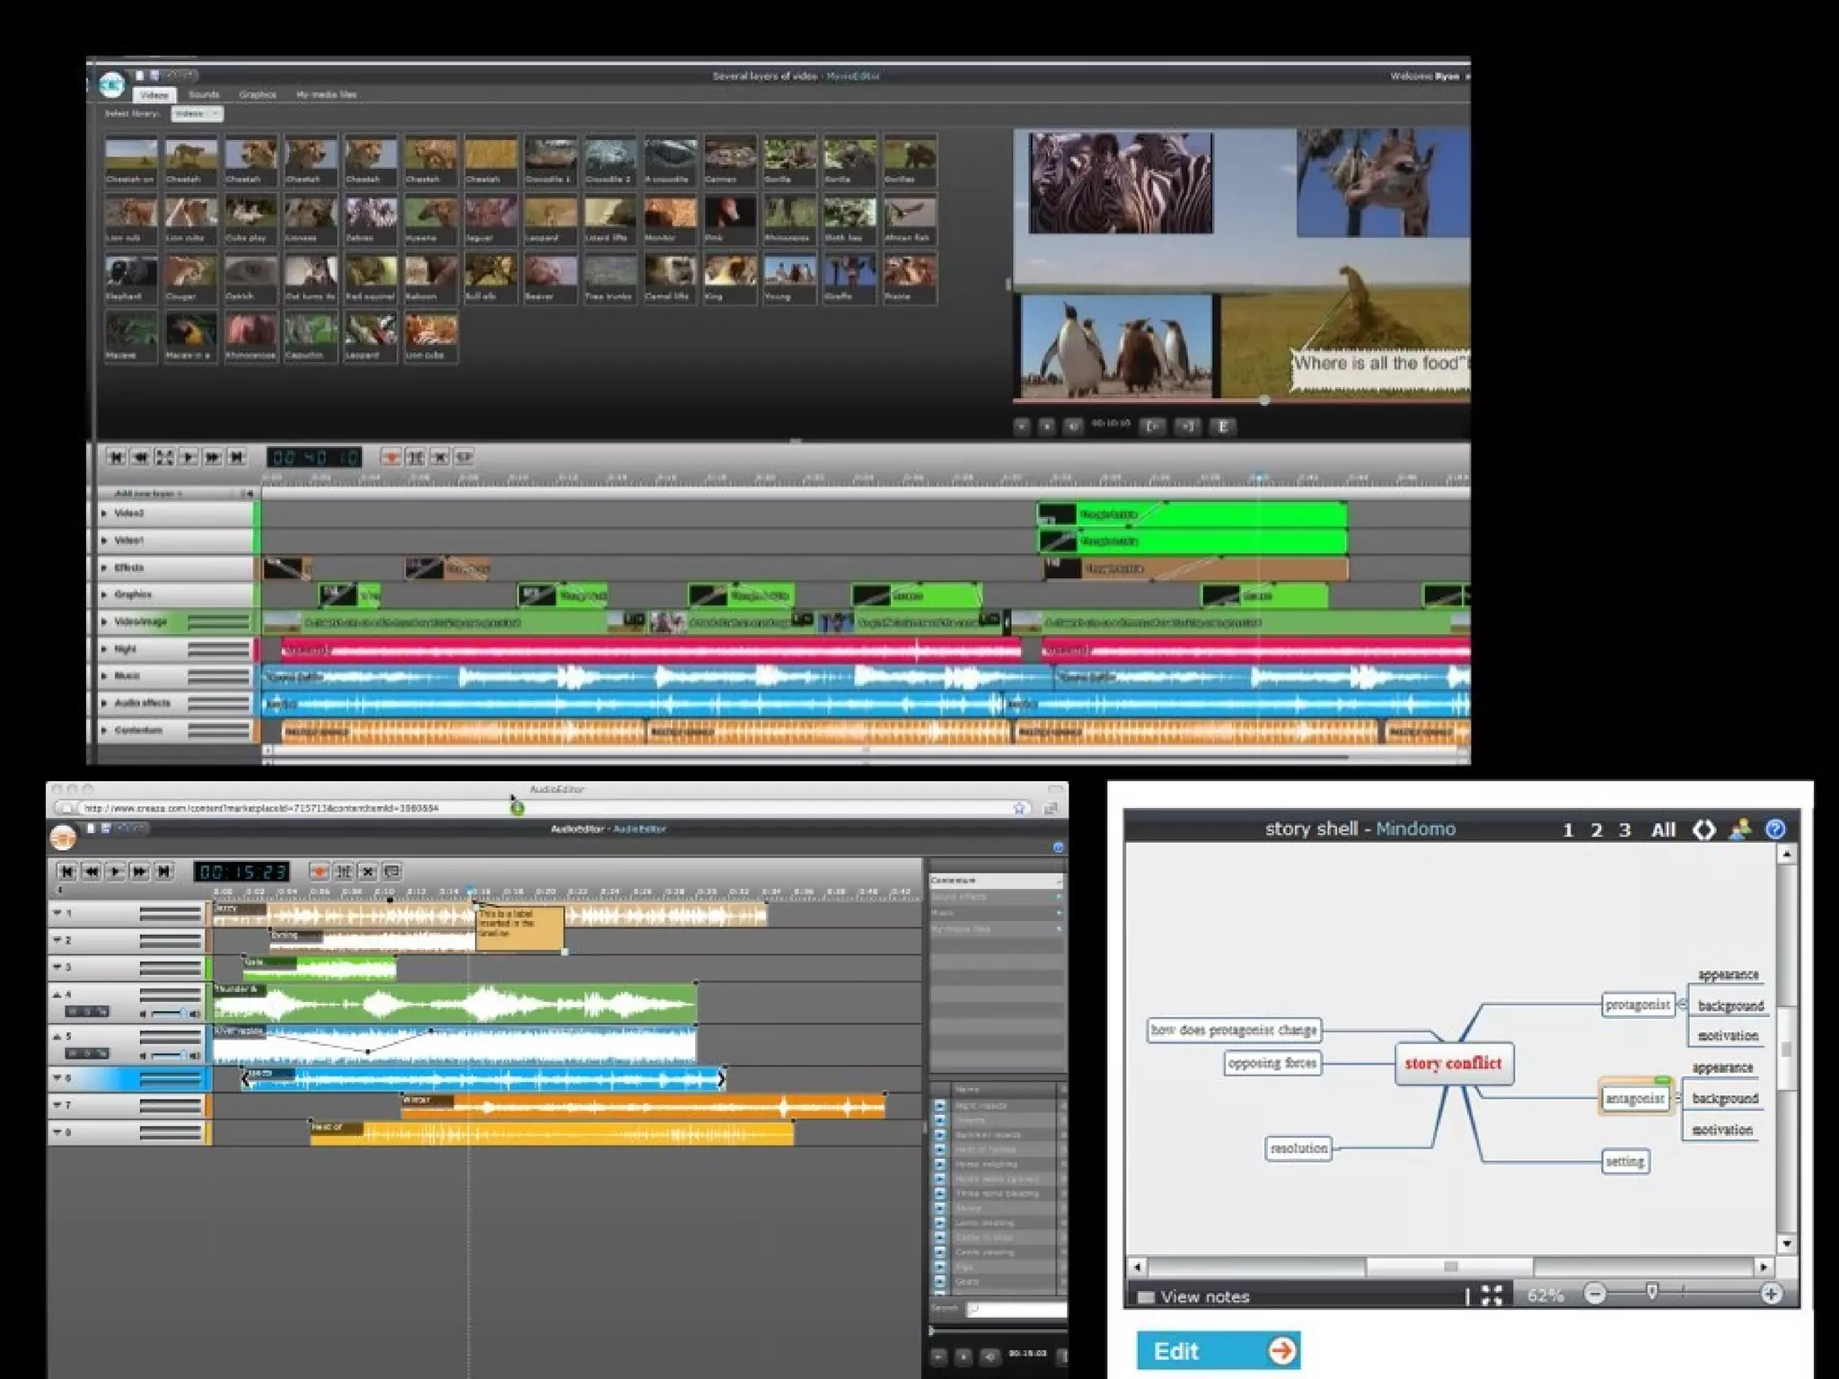The height and width of the screenshot is (1379, 1839).
Task: Show all levels with All in Mindomo
Action: pyautogui.click(x=1663, y=830)
